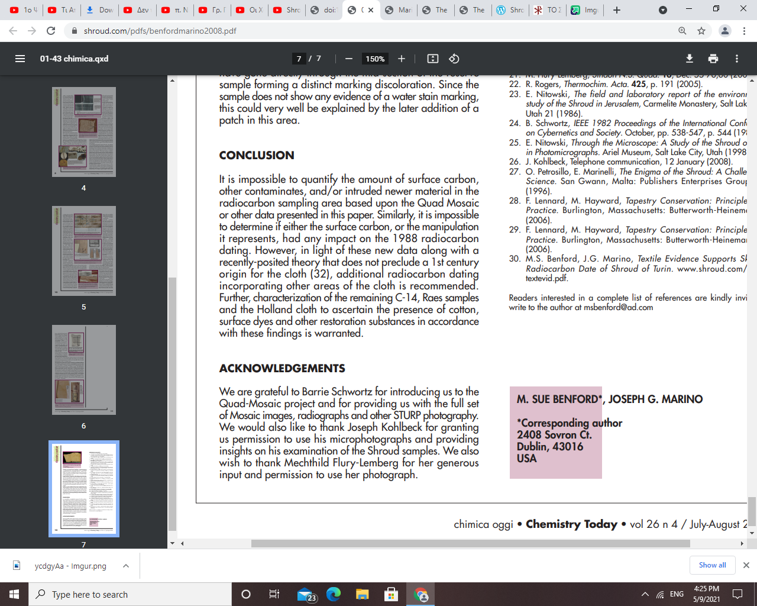This screenshot has height=606, width=757.
Task: Click the zoom out minus button
Action: tap(349, 59)
